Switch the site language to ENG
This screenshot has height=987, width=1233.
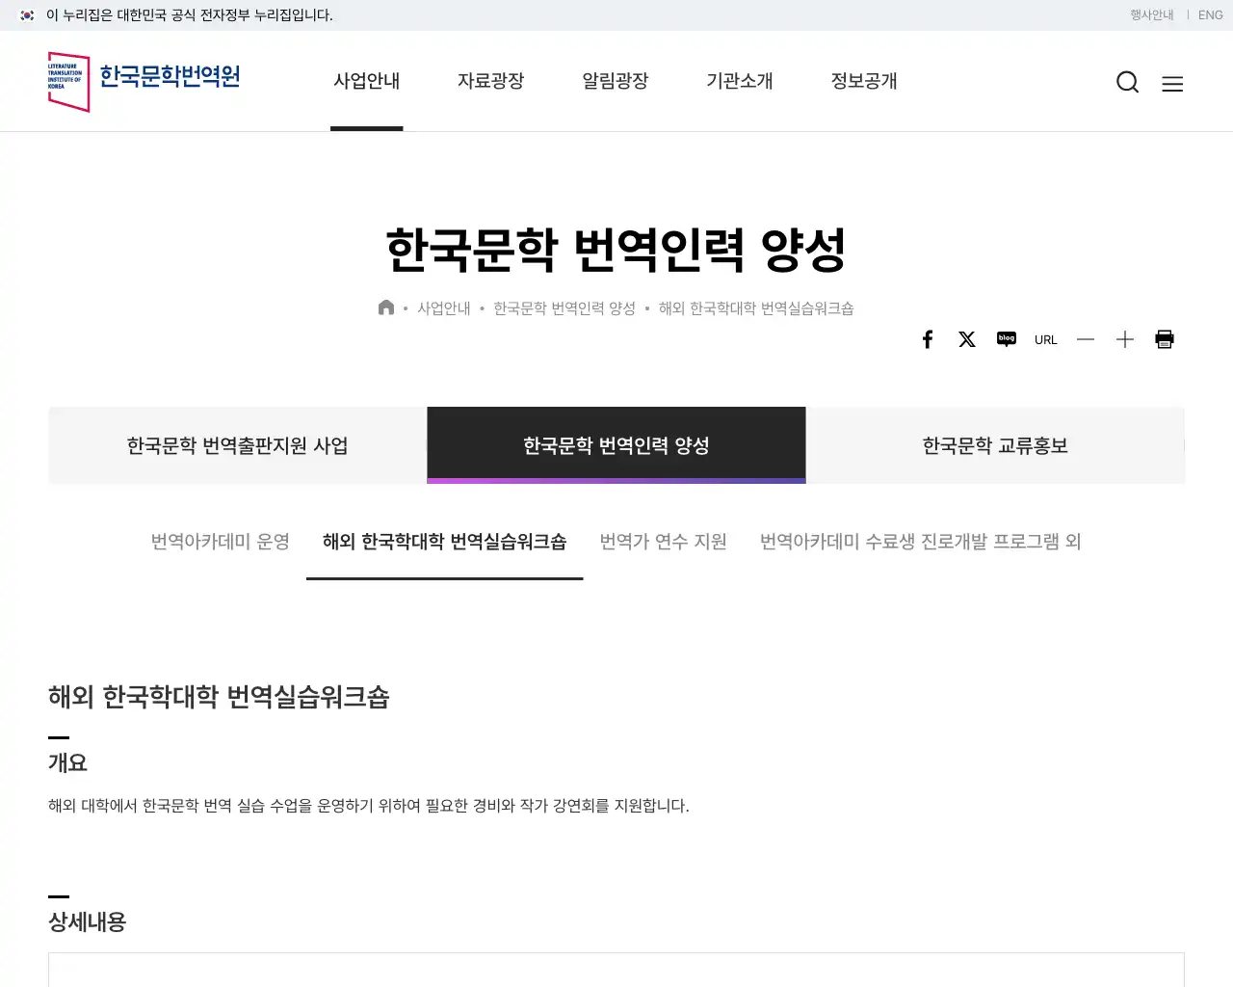[1210, 14]
